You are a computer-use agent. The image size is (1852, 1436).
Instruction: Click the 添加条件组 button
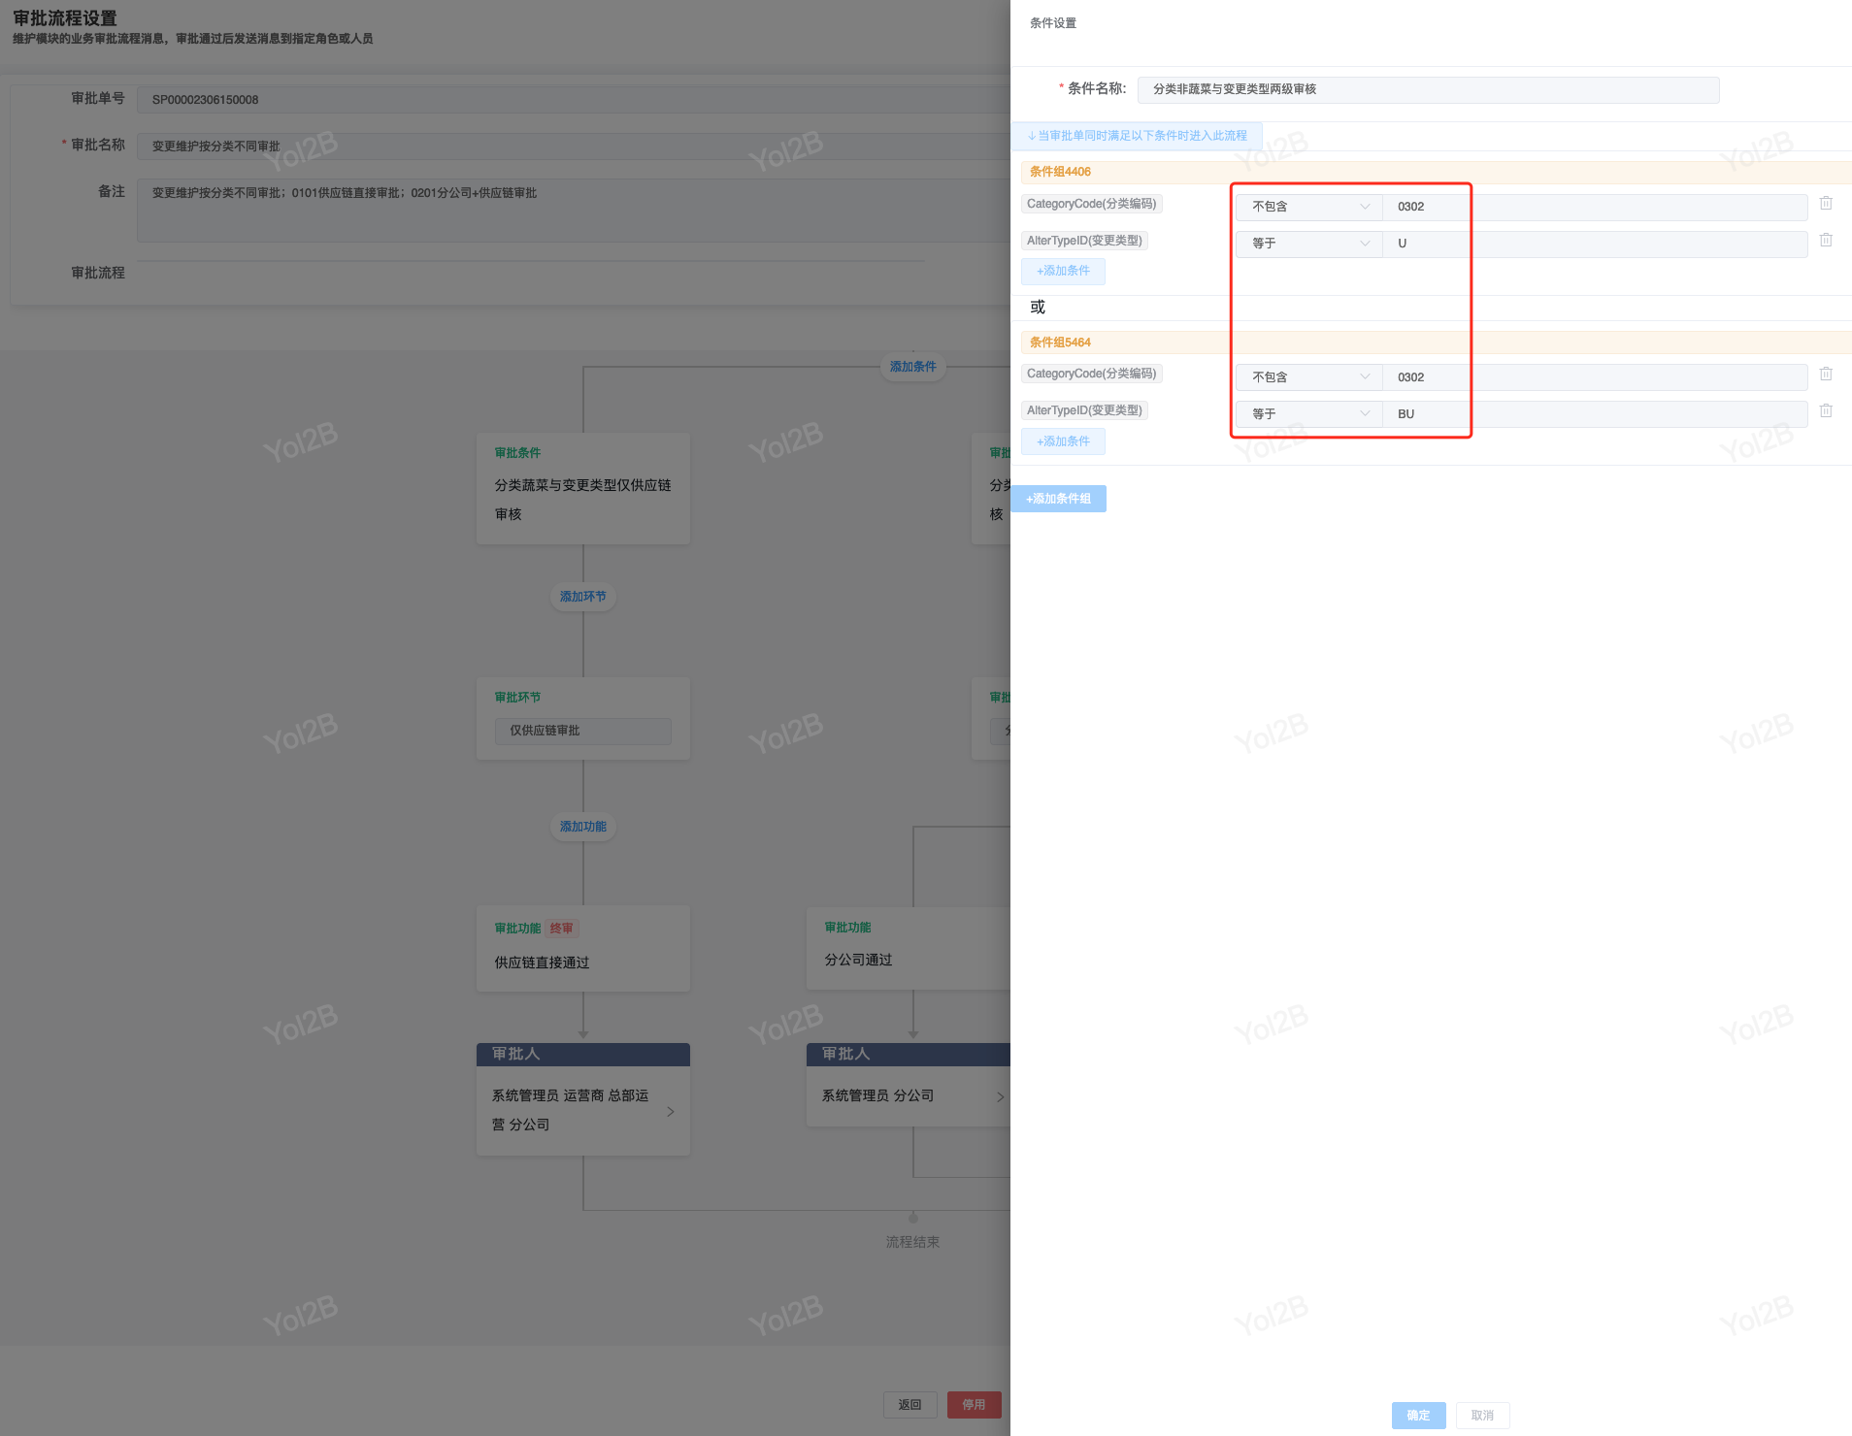1058,499
